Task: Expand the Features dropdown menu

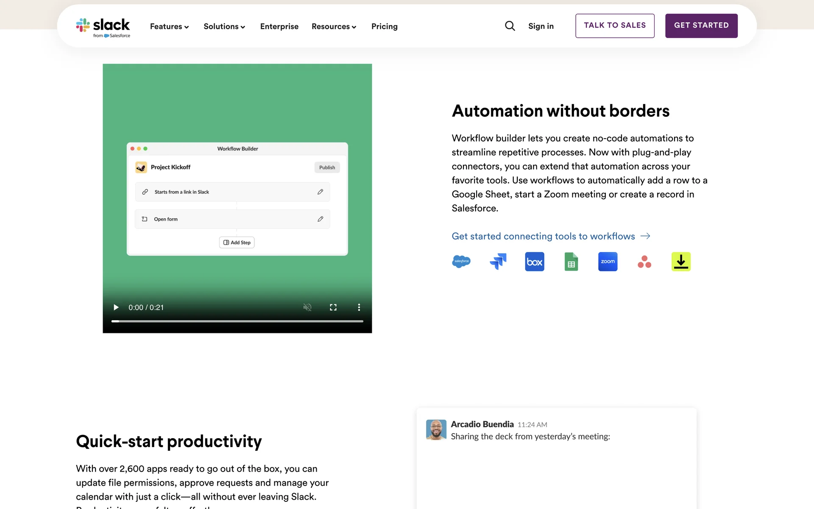Action: point(169,26)
